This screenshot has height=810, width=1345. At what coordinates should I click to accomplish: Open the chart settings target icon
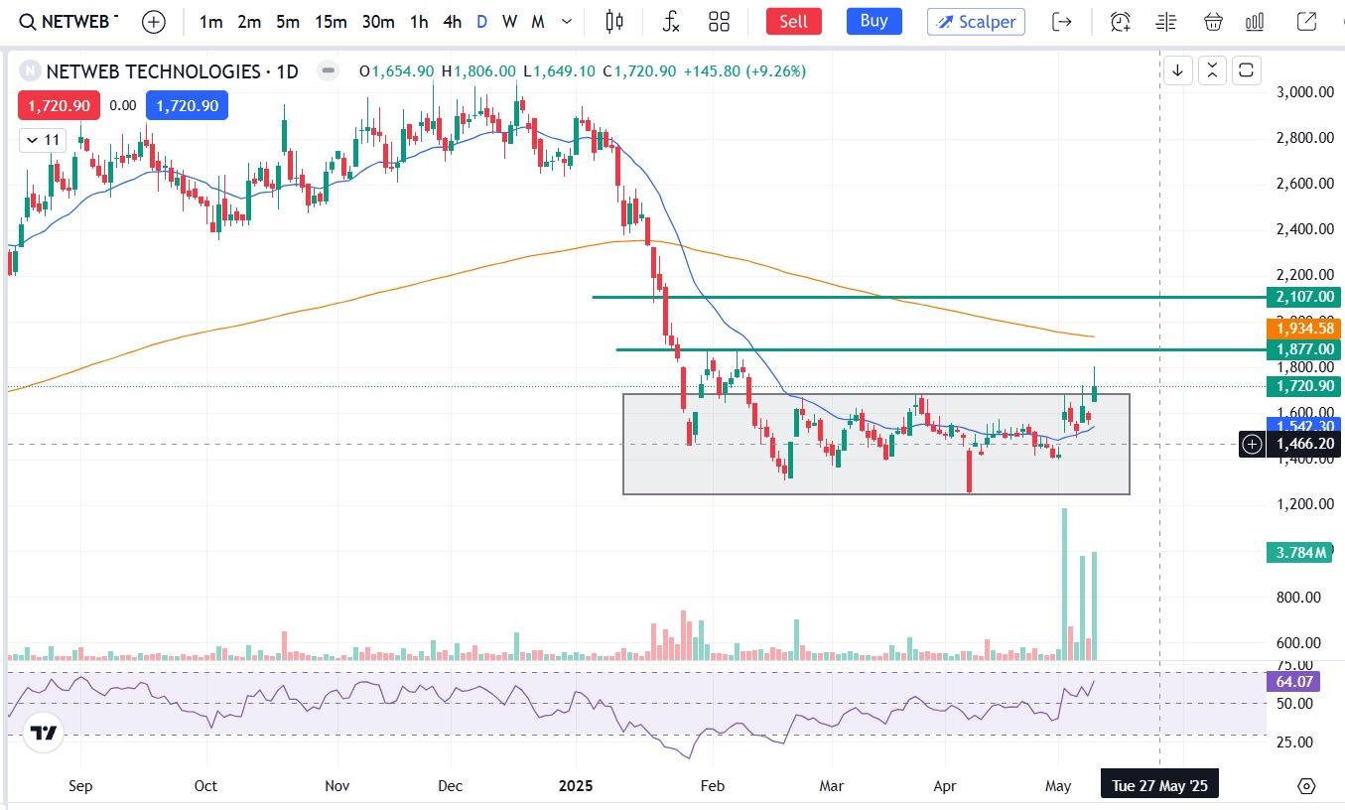pyautogui.click(x=1306, y=786)
